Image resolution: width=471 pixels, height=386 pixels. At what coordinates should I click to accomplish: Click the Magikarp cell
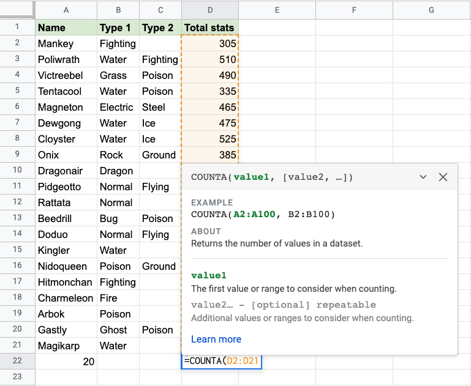(66, 346)
